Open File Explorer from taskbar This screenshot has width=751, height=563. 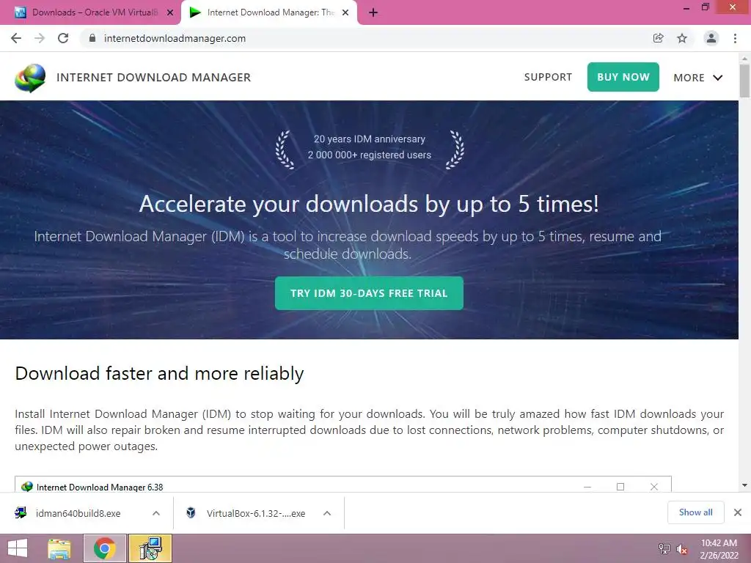pos(59,548)
